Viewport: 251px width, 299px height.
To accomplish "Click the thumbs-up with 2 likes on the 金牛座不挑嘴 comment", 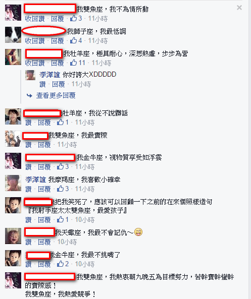I will 61,264.
